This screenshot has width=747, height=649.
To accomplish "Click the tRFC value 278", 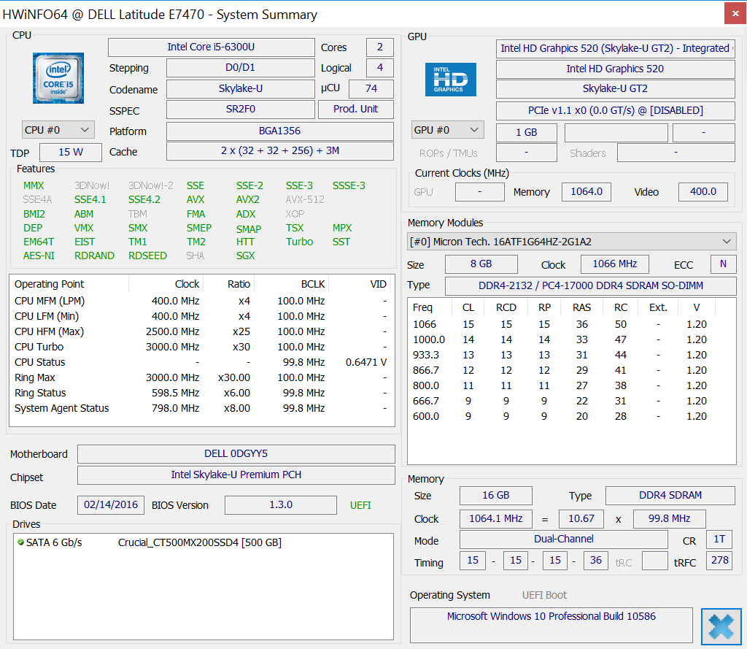I will 719,561.
